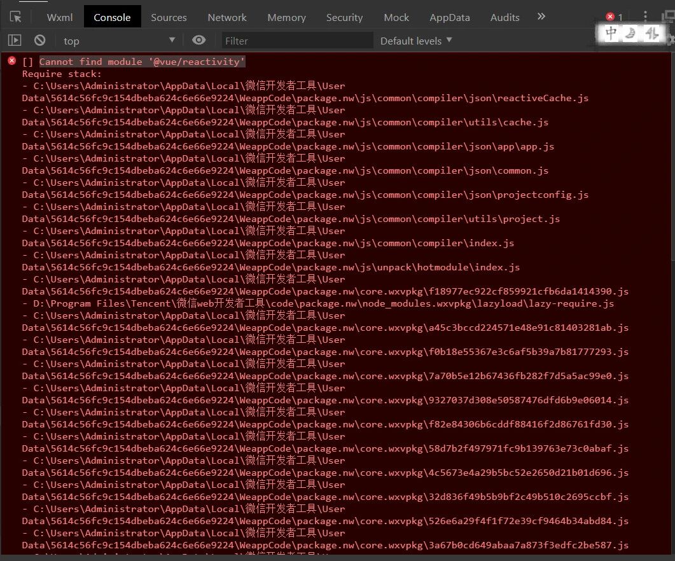Click the Require stack: line
Screen dimensions: 675x561
(x=62, y=74)
